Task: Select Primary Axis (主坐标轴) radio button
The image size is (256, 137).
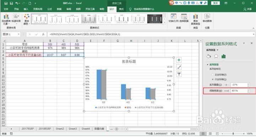Action: click(x=213, y=75)
